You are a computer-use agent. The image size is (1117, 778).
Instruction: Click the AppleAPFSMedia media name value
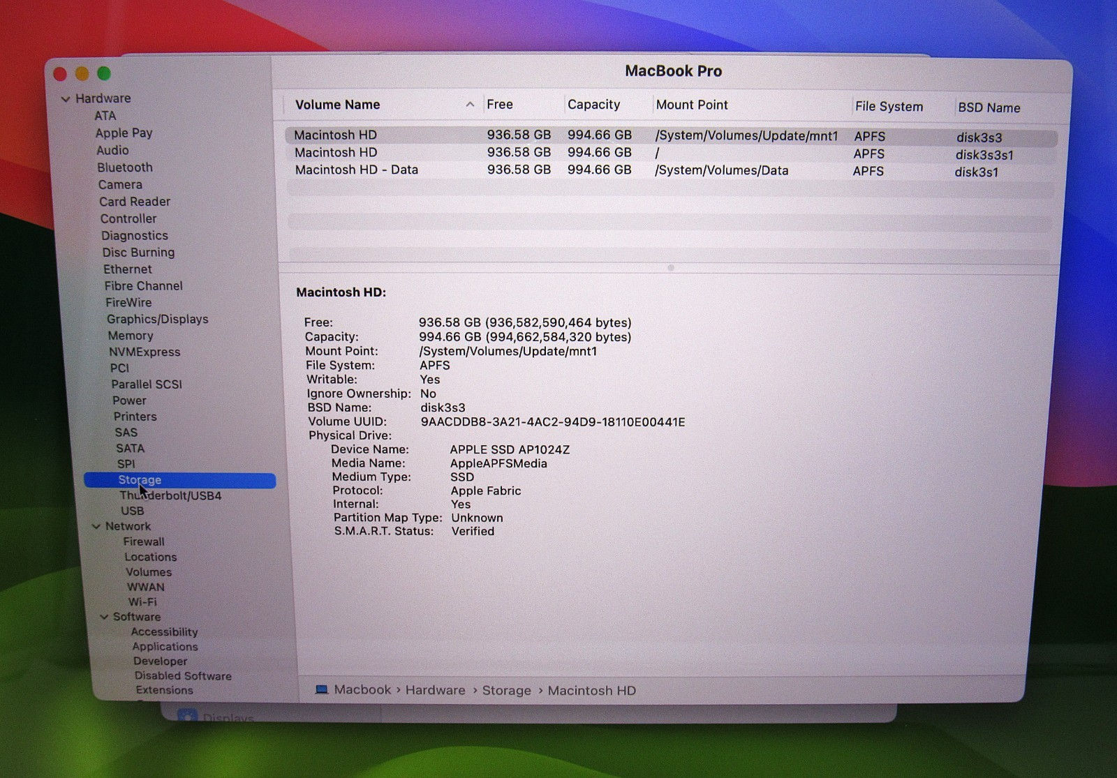(498, 463)
